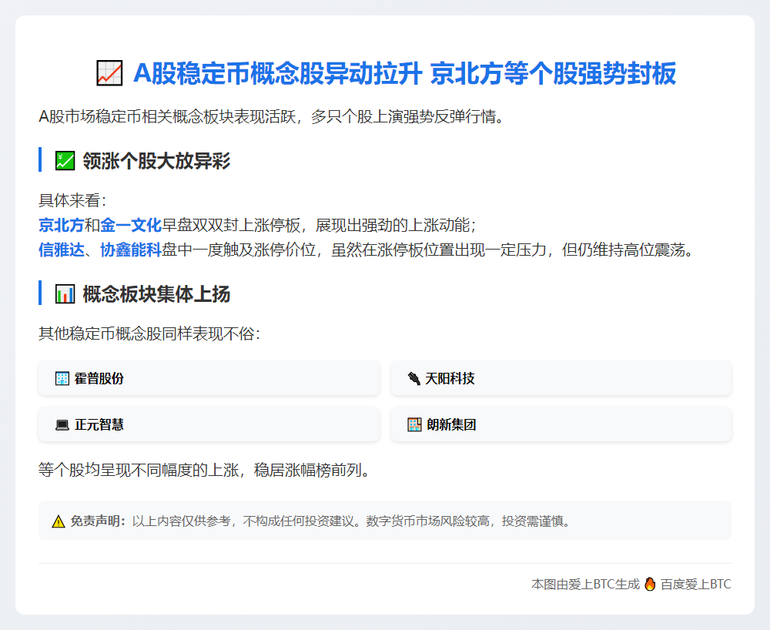Click the section heading 概念板块集体上扬
Screen dimensions: 770x630
(x=156, y=295)
